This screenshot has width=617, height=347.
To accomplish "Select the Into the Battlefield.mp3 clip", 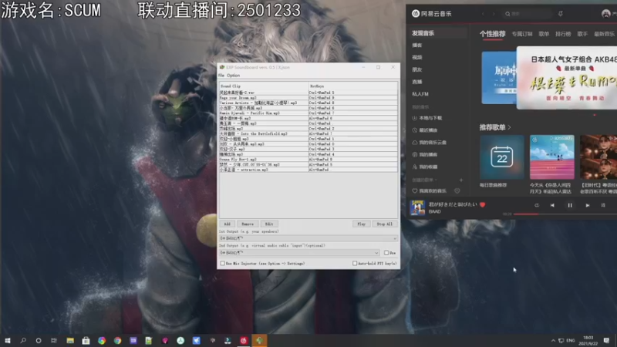I will [264, 133].
